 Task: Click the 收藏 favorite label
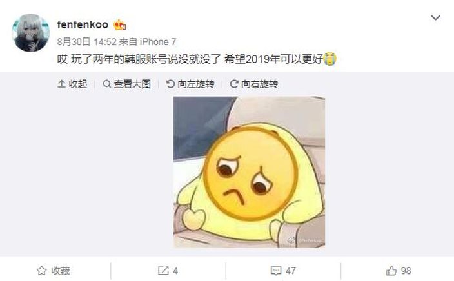(x=61, y=271)
